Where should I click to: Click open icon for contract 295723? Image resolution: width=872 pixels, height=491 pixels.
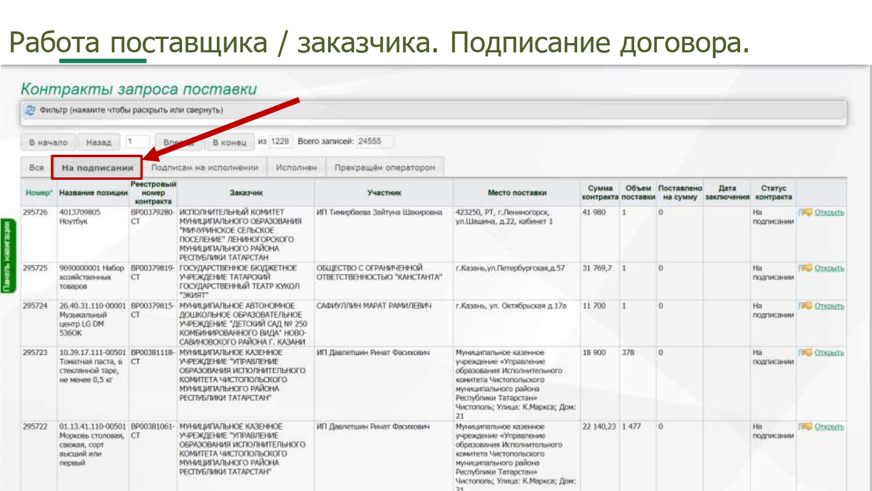coord(805,353)
